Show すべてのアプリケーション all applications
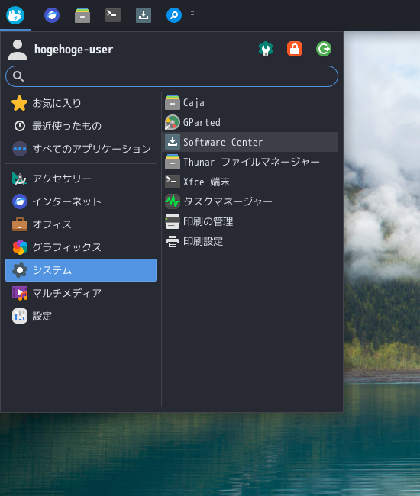Image resolution: width=420 pixels, height=496 pixels. click(81, 149)
